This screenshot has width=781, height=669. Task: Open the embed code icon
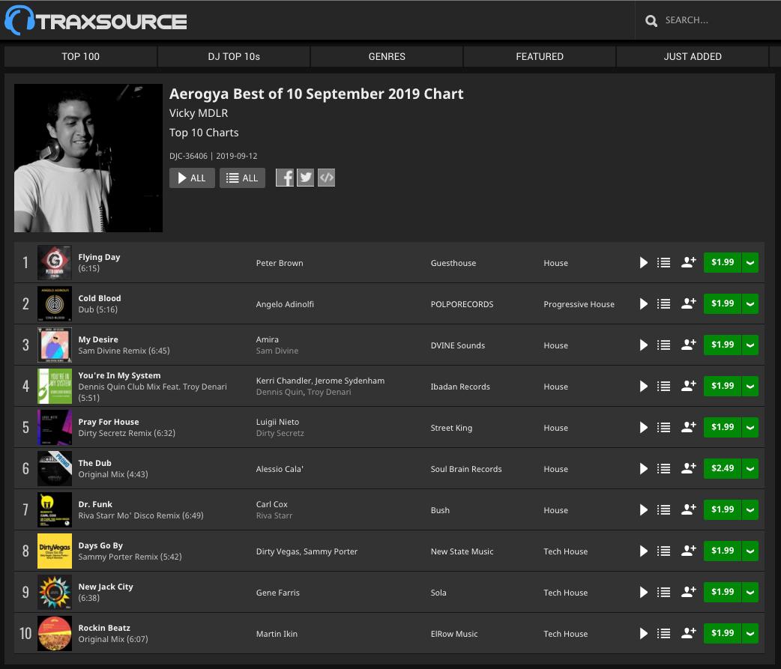pyautogui.click(x=326, y=178)
